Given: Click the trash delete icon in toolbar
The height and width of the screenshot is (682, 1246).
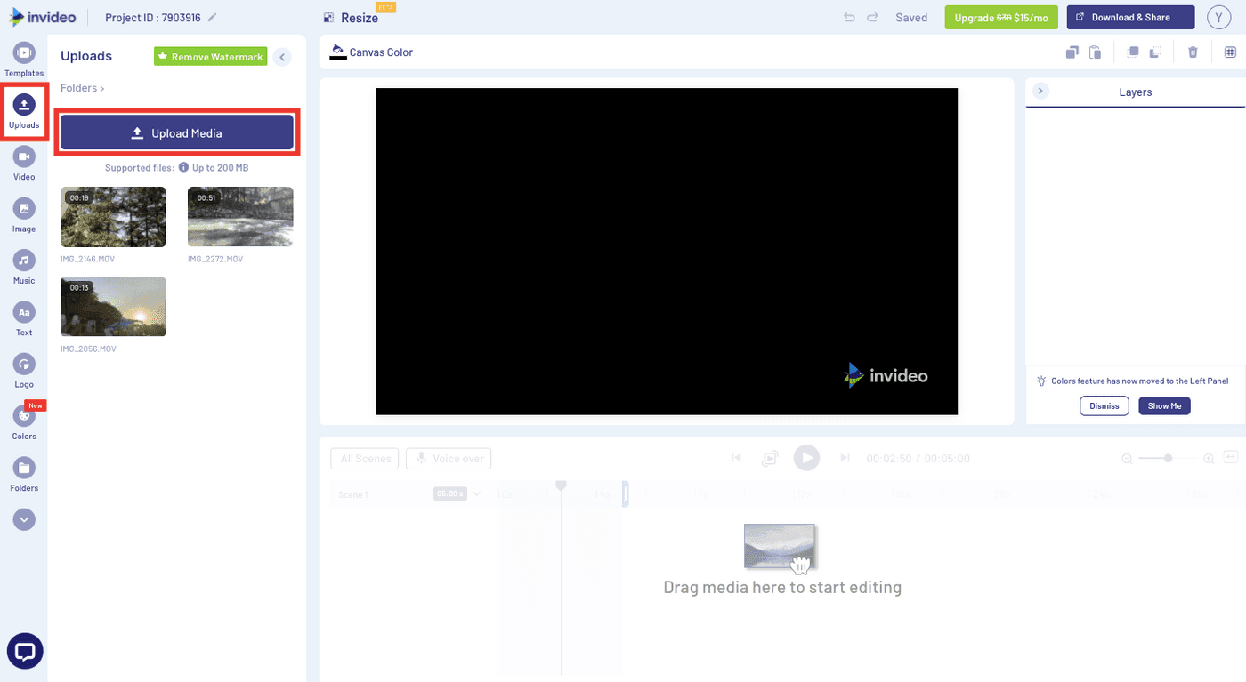Looking at the screenshot, I should pos(1193,52).
